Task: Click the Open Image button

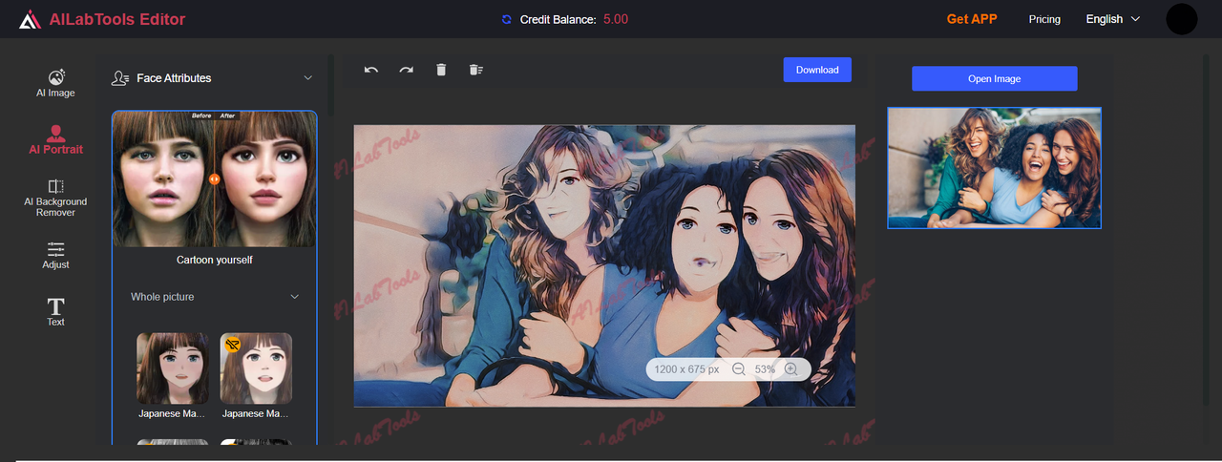Action: coord(994,78)
